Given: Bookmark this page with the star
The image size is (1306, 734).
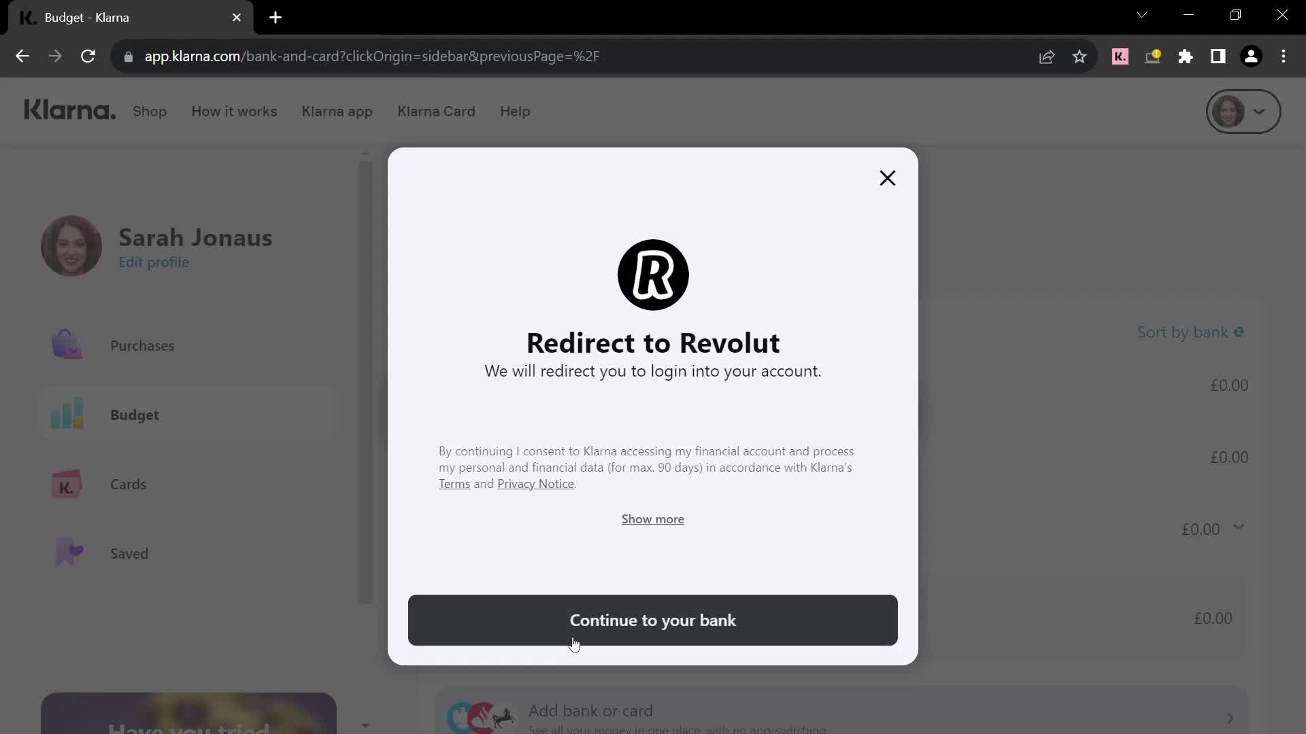Looking at the screenshot, I should 1079,56.
